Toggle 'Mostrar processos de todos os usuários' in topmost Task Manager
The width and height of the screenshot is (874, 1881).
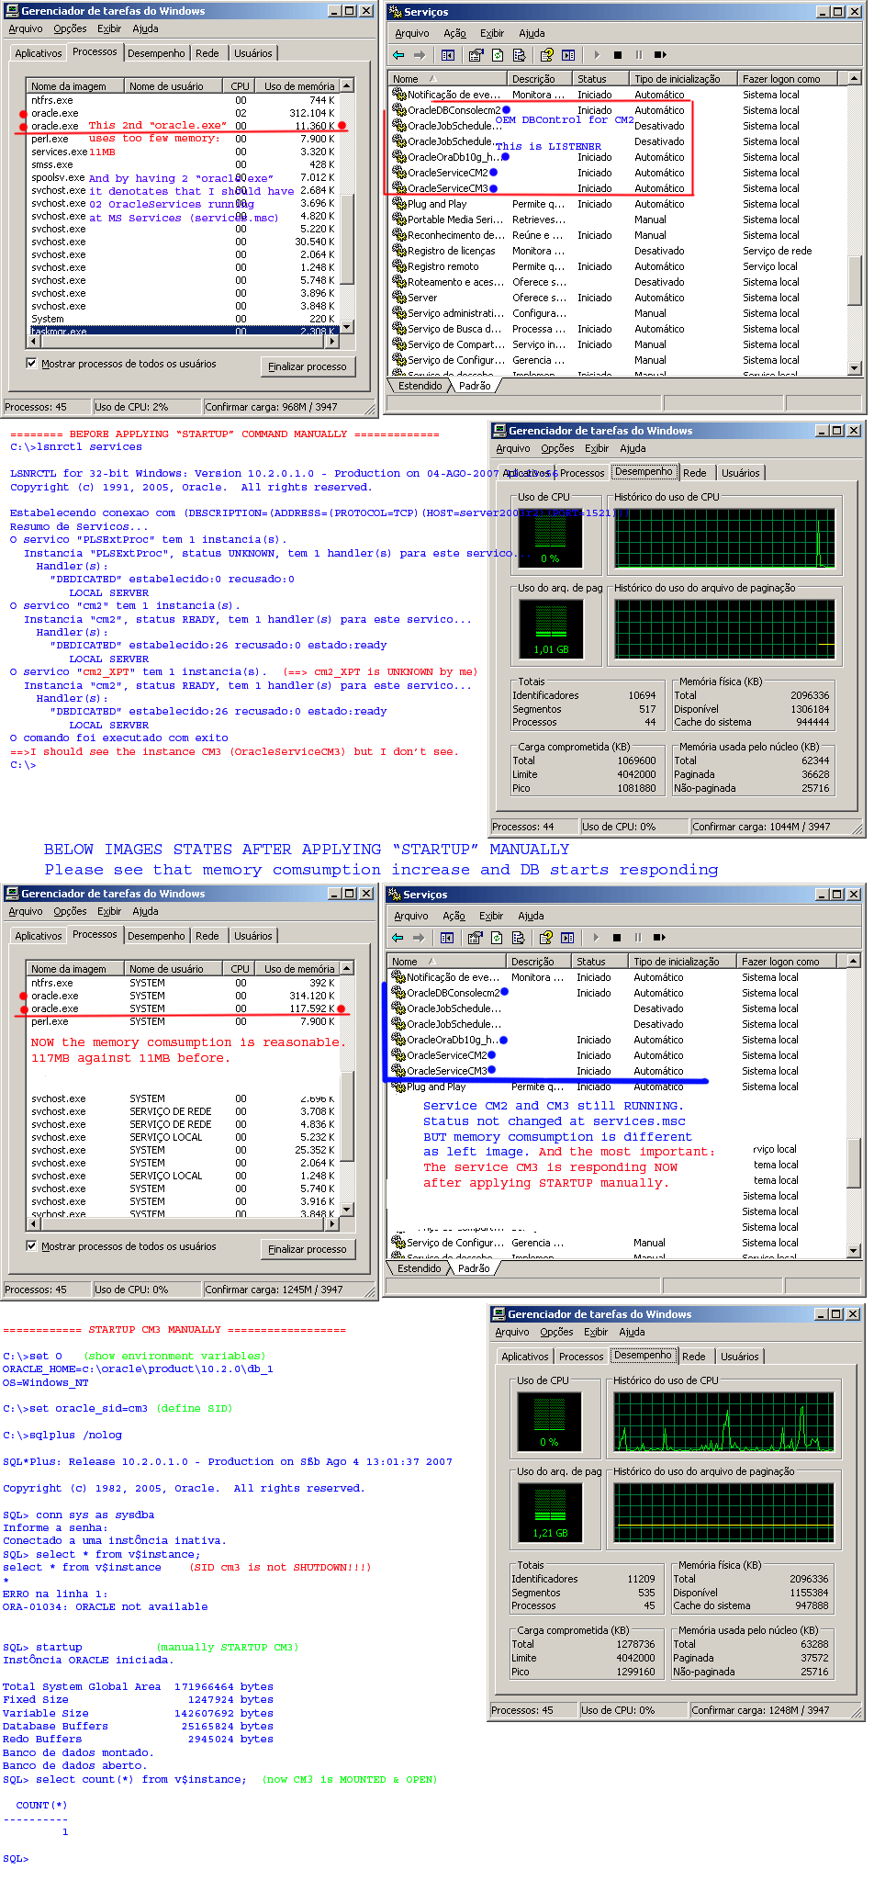32,364
